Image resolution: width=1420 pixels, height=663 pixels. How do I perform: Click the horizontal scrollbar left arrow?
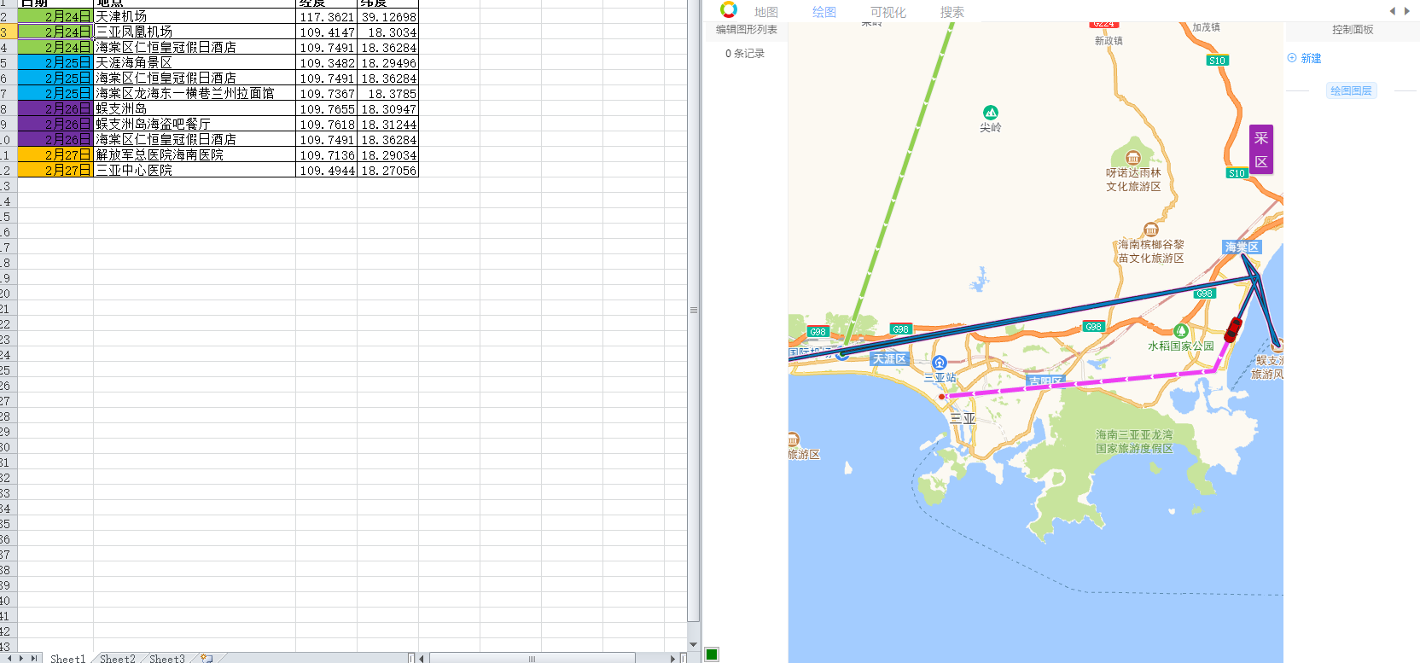423,658
